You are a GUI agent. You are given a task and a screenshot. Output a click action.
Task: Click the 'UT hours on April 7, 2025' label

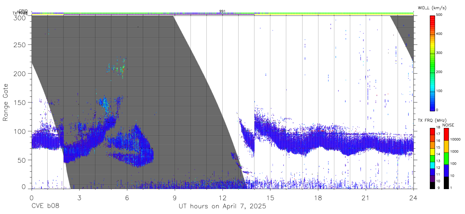coord(222,206)
